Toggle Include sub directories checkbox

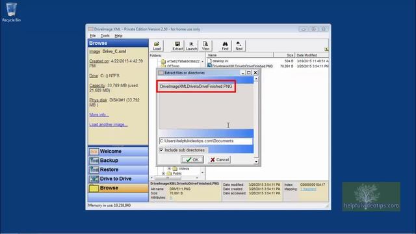(x=161, y=150)
